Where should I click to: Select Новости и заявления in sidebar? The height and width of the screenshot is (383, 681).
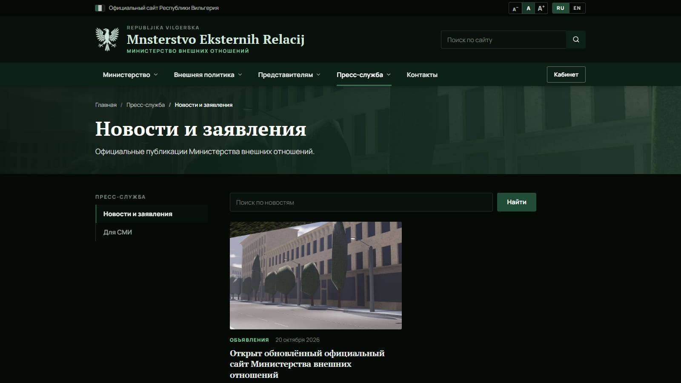tap(152, 214)
